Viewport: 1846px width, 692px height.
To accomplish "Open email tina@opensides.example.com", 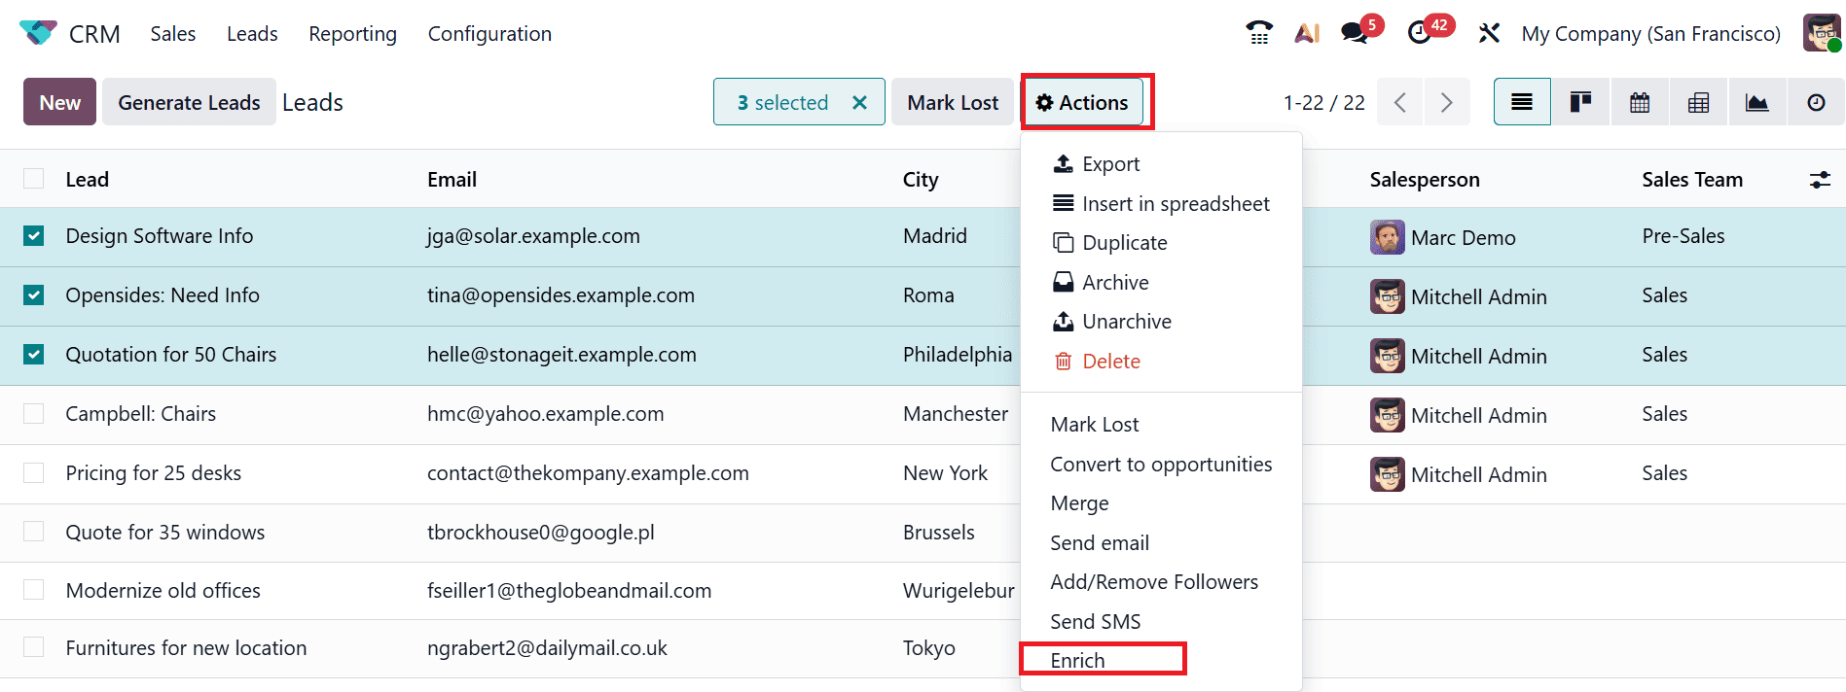I will pos(561,294).
